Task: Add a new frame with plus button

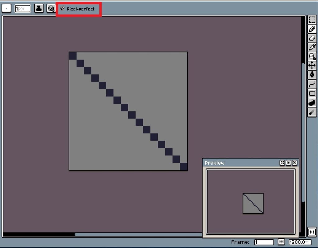Action: (x=281, y=242)
